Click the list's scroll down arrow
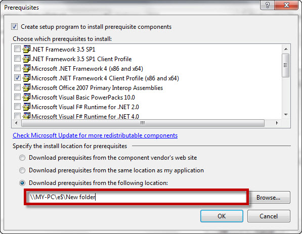Screen dimensions: 302x234 [x=286, y=115]
